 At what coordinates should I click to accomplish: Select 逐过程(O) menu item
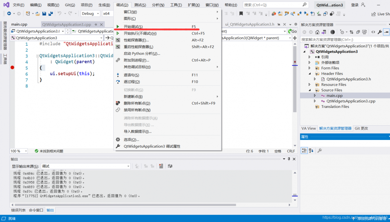(167, 82)
